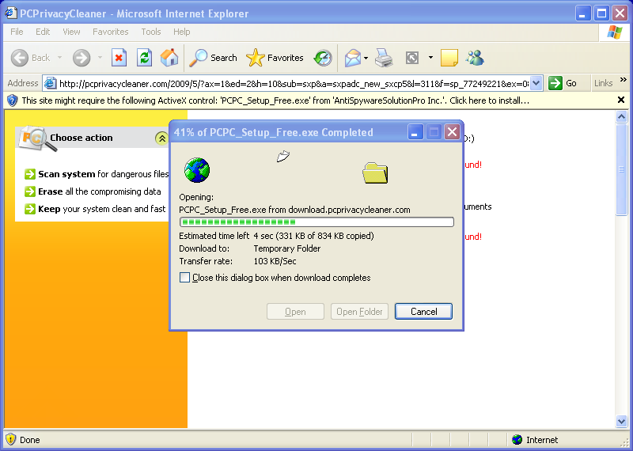633x451 pixels.
Task: Open Messenger people icon
Action: click(x=475, y=58)
